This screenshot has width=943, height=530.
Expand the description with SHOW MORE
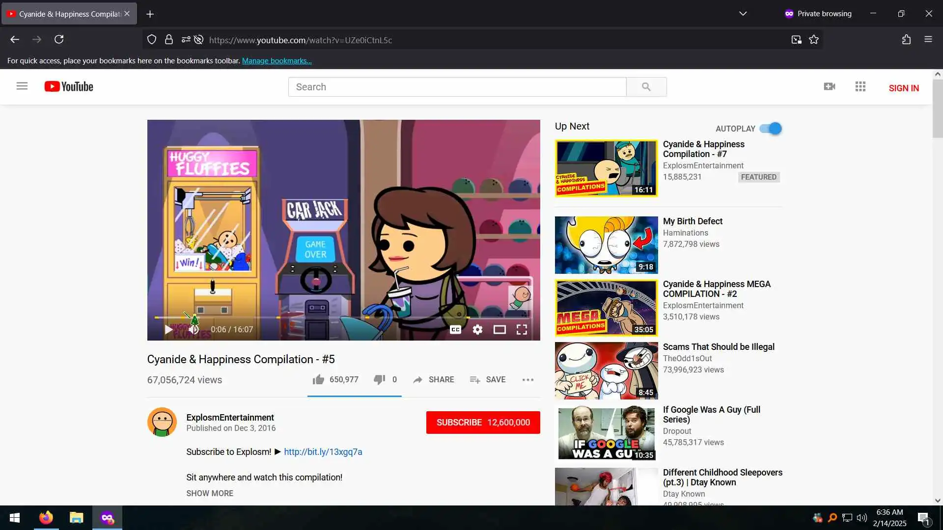[x=209, y=493]
